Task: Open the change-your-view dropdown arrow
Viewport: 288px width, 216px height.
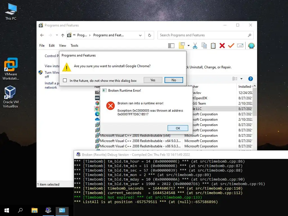Action: click(242, 79)
